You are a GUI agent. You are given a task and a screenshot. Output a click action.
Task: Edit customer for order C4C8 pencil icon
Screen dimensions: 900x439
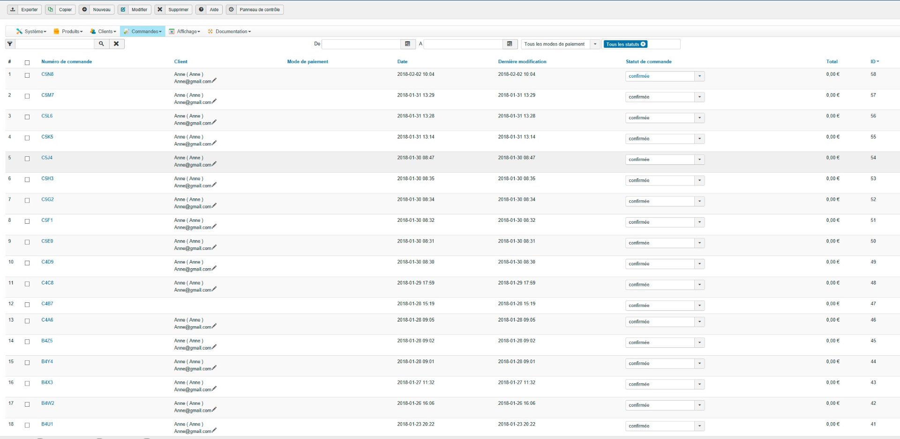coord(214,289)
